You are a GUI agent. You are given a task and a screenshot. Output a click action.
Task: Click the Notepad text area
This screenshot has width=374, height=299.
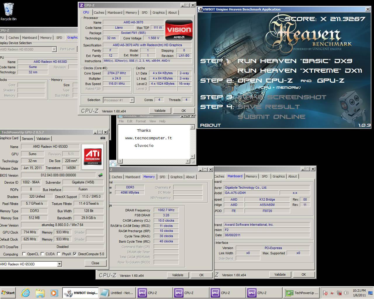154,142
